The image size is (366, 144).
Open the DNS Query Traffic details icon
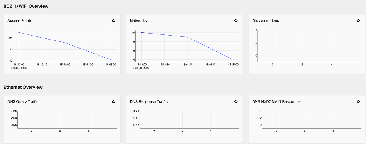(113, 102)
